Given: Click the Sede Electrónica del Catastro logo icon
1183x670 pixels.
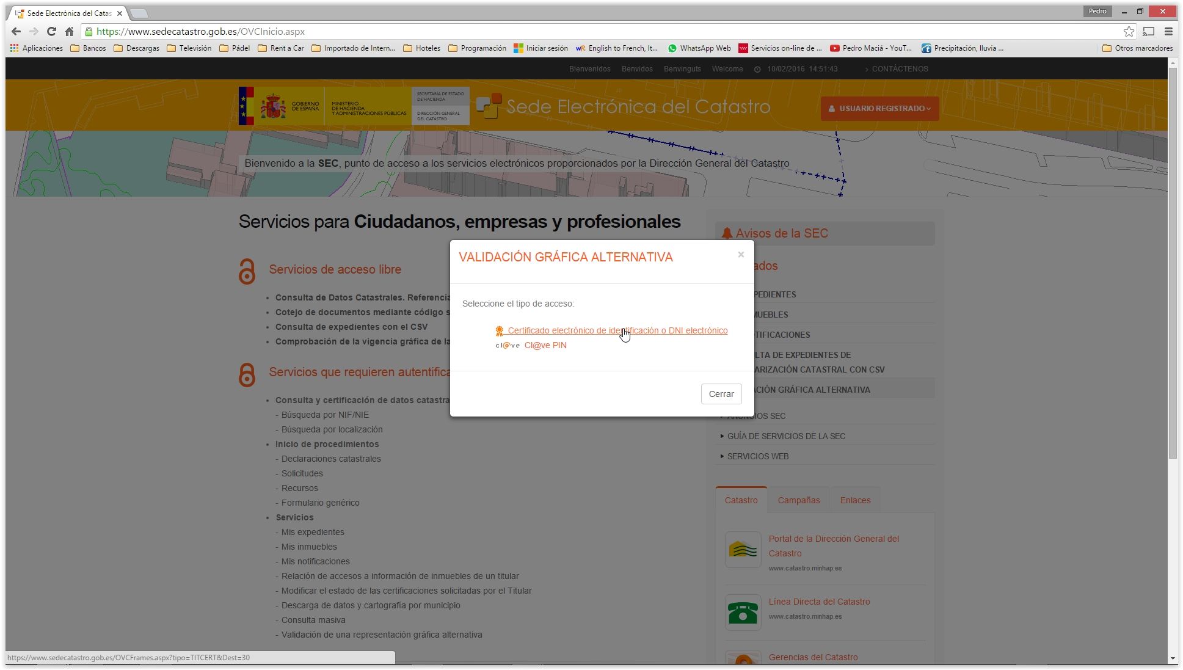Looking at the screenshot, I should coord(489,105).
